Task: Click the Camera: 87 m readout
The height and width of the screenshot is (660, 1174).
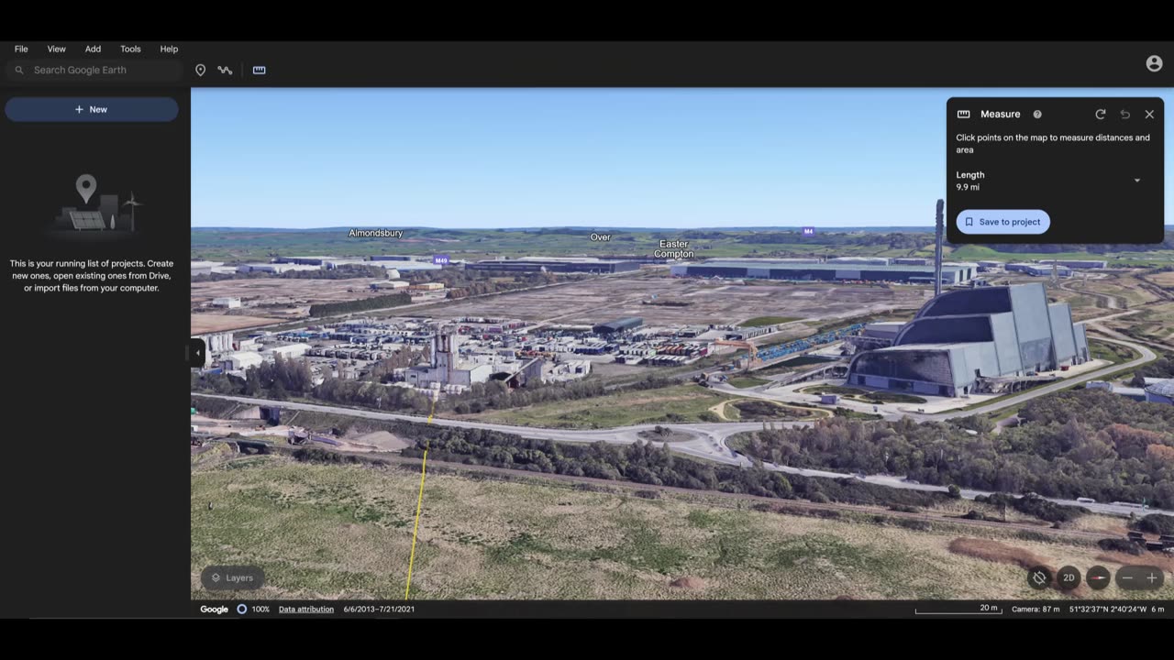Action: point(1036,609)
